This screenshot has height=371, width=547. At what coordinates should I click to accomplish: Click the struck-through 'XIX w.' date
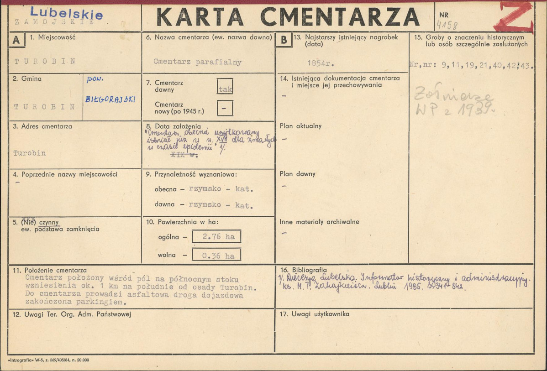184,155
